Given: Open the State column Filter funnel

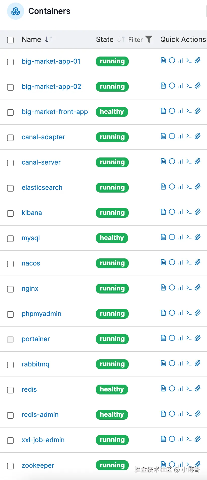Looking at the screenshot, I should (149, 39).
